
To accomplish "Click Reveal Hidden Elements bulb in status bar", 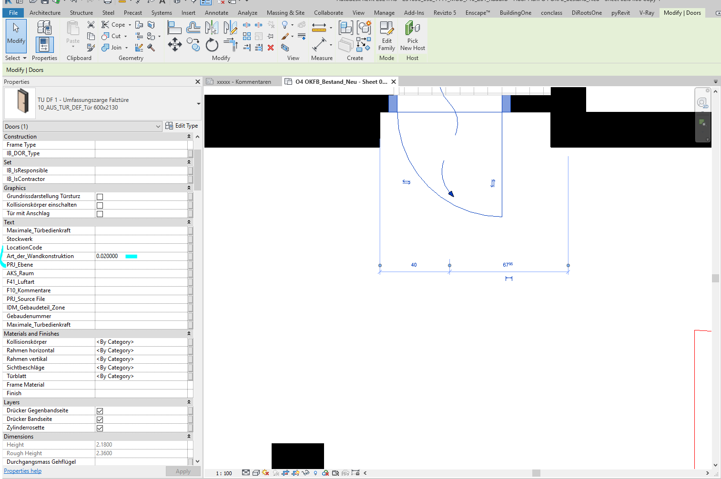I will click(x=315, y=473).
